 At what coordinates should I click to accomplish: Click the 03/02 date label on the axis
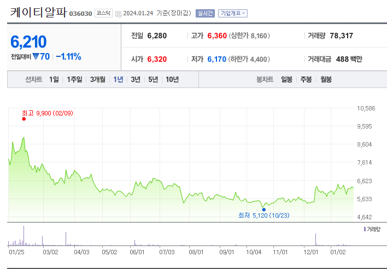tap(50, 252)
